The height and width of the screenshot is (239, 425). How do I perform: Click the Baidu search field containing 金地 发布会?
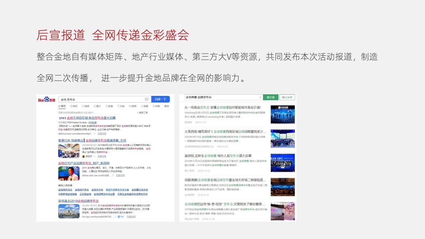(104, 99)
